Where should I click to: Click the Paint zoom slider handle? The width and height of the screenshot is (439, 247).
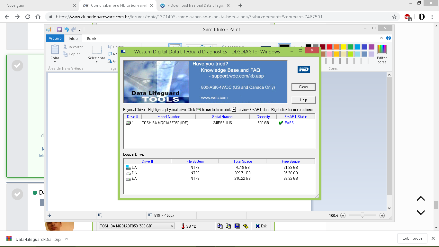pos(363,215)
